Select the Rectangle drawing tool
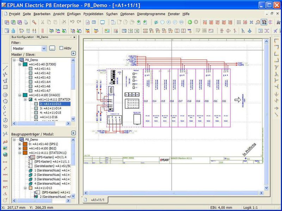The height and width of the screenshot is (211, 282). click(x=5, y=87)
